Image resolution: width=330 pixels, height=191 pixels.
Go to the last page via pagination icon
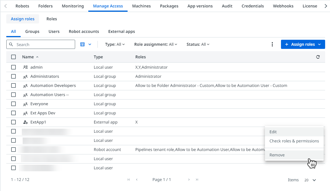[x=197, y=180]
